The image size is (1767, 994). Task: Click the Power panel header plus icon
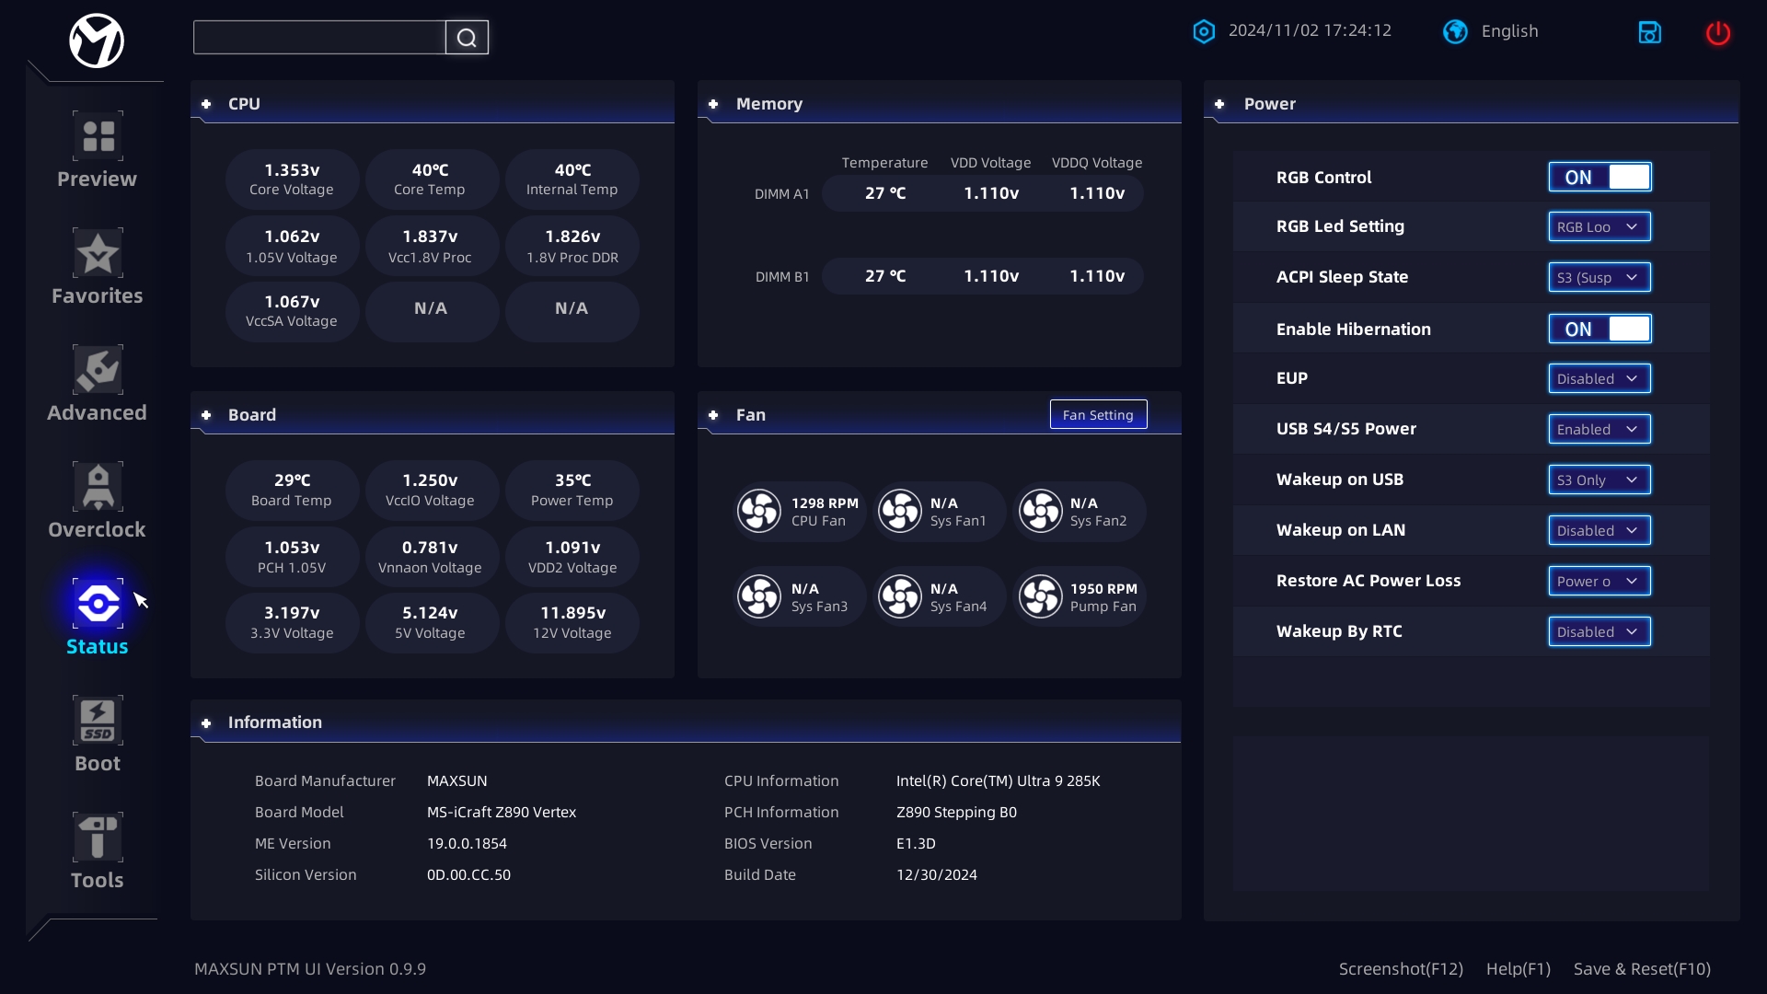[x=1219, y=104]
